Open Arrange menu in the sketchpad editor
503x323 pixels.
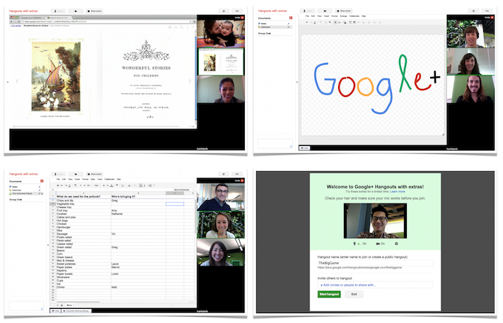pyautogui.click(x=342, y=17)
